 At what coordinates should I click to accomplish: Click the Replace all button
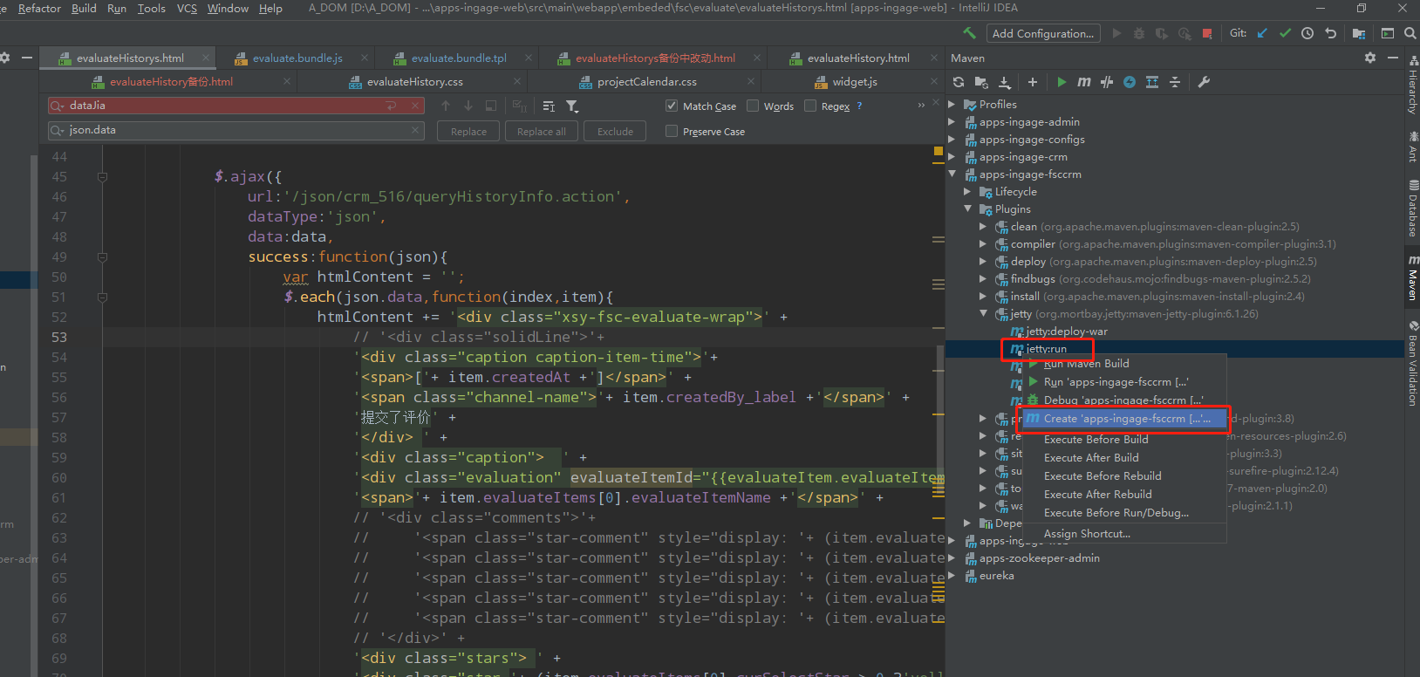541,131
